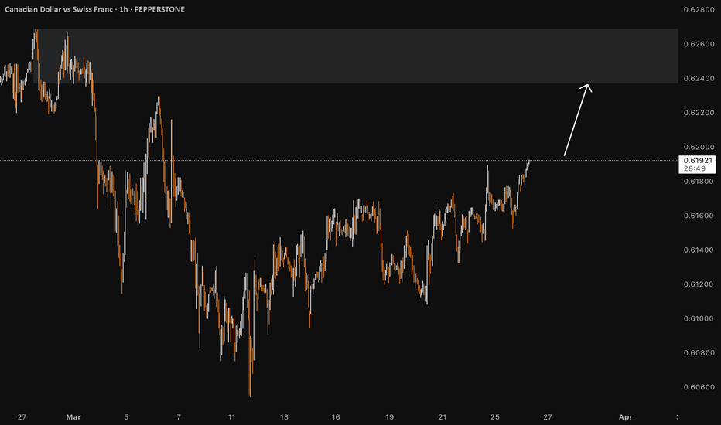Click the 25 date label on time axis

(x=495, y=417)
